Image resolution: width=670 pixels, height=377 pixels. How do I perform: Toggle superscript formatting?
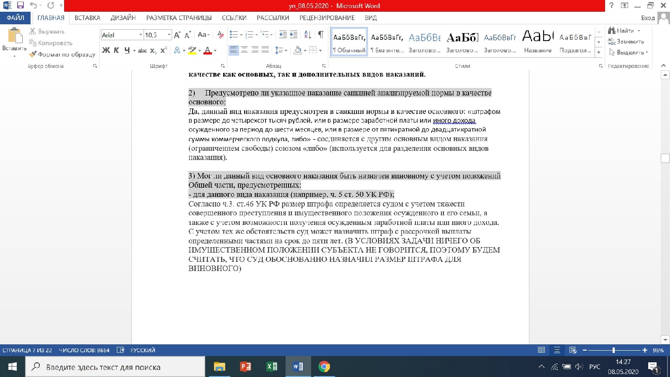click(x=163, y=50)
